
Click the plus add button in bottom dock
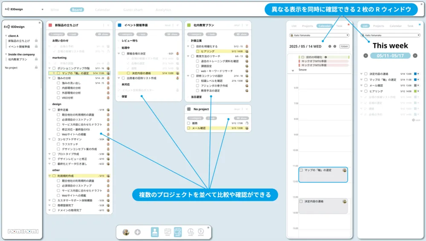[137, 232]
